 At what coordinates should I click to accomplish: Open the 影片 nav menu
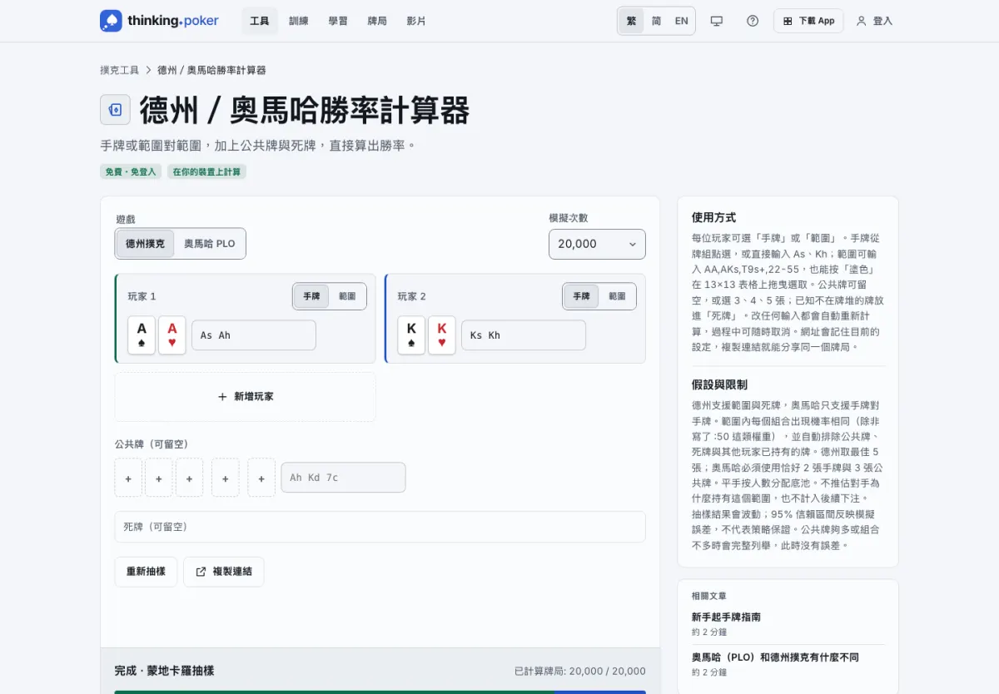coord(416,21)
